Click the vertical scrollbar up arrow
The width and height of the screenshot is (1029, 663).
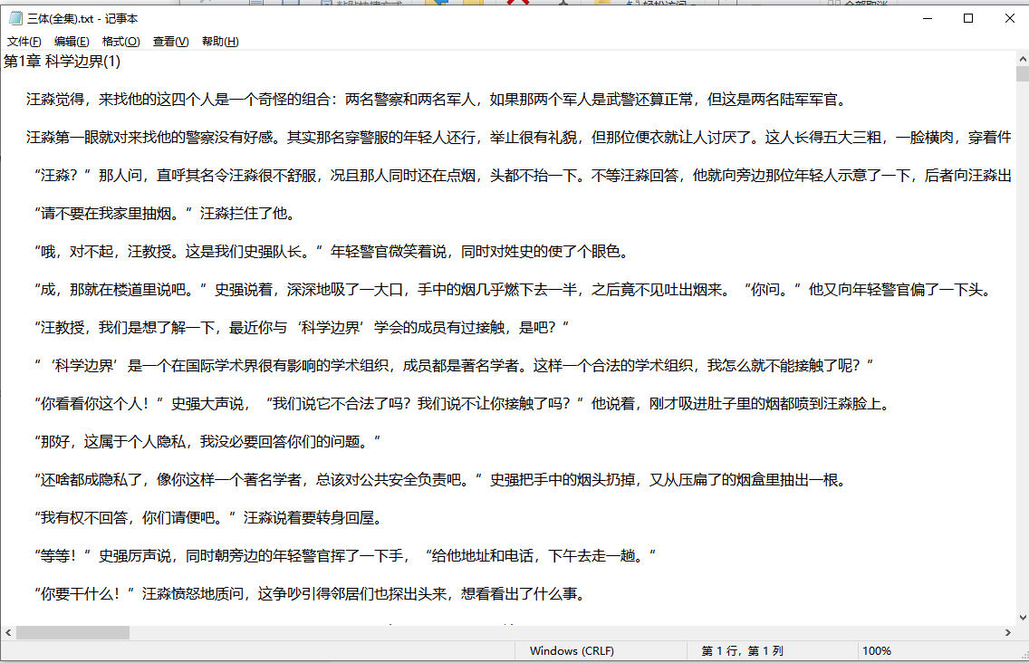pyautogui.click(x=1023, y=59)
